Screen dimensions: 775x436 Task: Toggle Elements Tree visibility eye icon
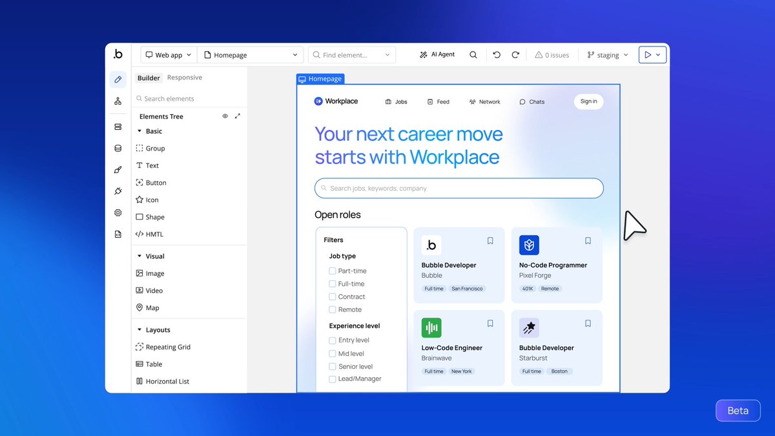pyautogui.click(x=225, y=116)
